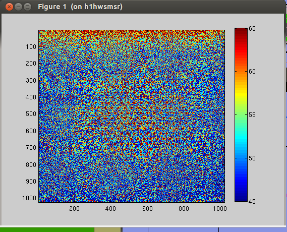Select the yellow band of the colorbar

pyautogui.click(x=241, y=93)
